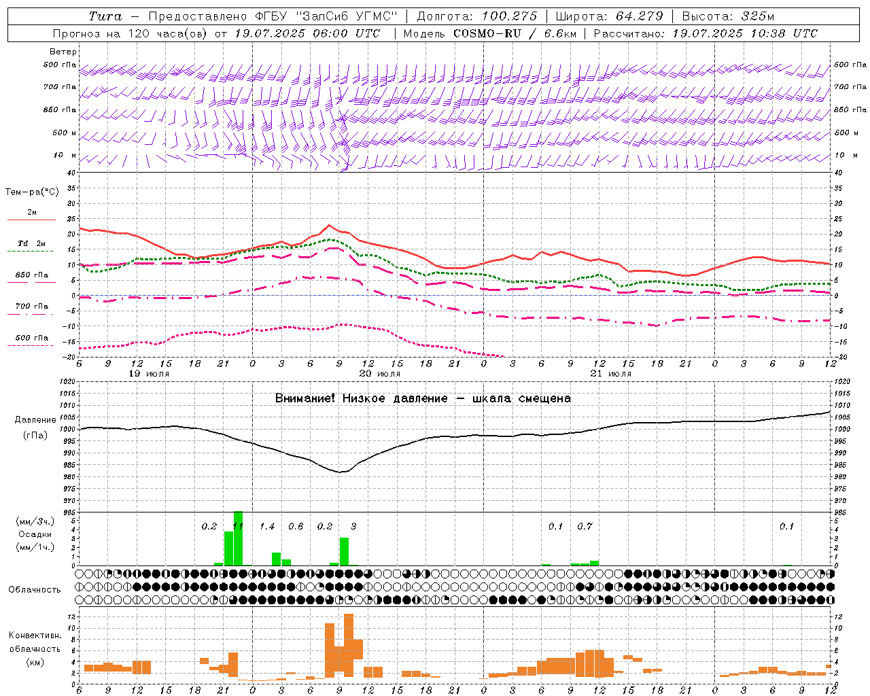Click the "(мм/1ч.)" precipitation unit label

pos(35,547)
